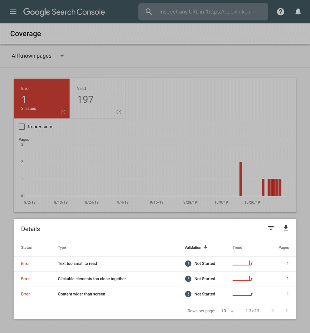This screenshot has width=310, height=333.
Task: Expand the All known pages dropdown
Action: 38,56
